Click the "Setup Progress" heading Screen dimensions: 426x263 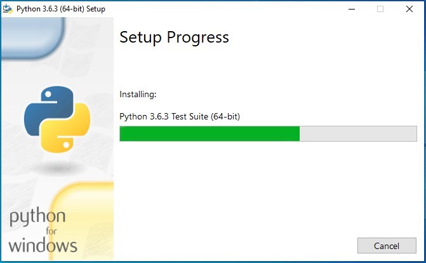coord(174,37)
